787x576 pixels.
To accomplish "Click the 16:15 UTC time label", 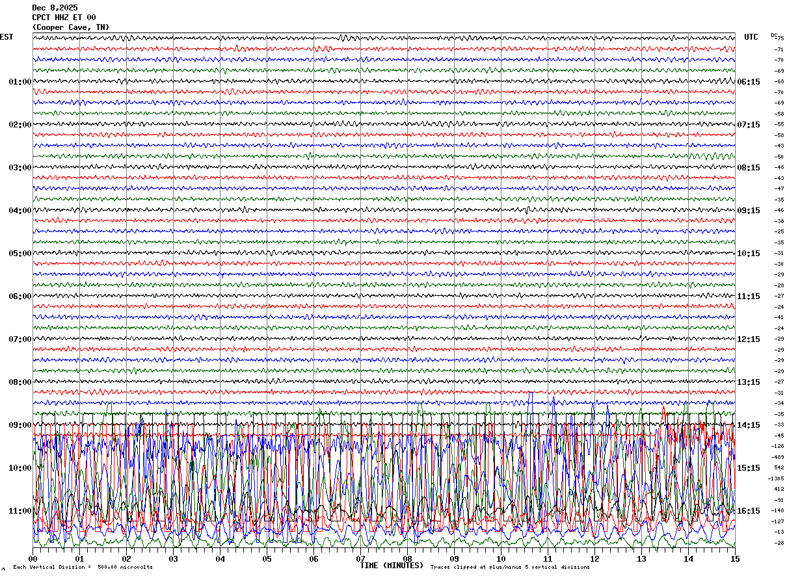I will pyautogui.click(x=749, y=511).
